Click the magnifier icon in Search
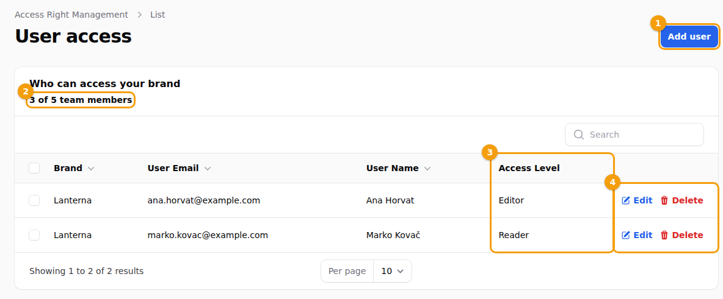Screen dimensions: 723x299 (579, 135)
